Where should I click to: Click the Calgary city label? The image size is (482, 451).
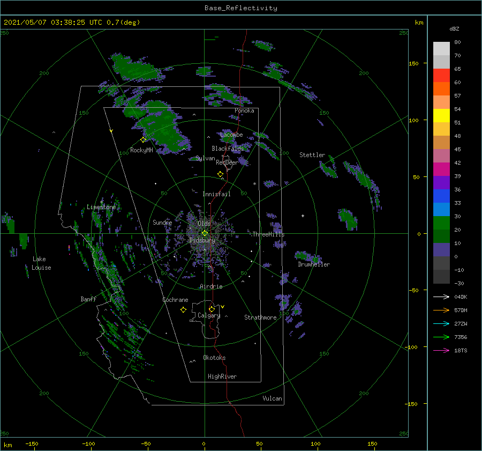pos(209,315)
